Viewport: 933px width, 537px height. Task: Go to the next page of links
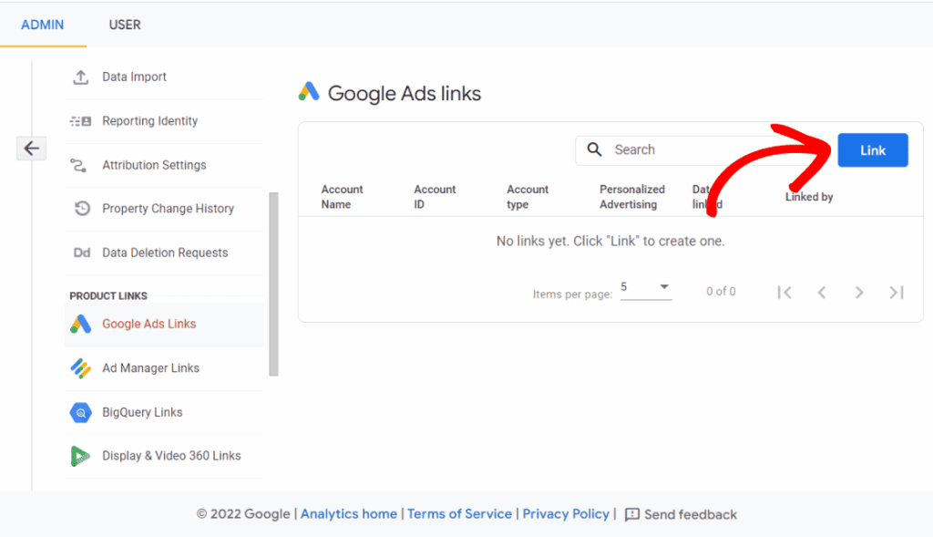coord(859,292)
